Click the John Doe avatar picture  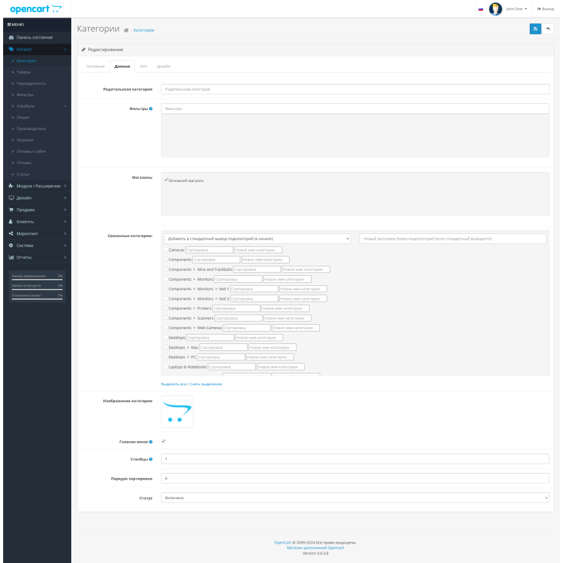tap(495, 9)
